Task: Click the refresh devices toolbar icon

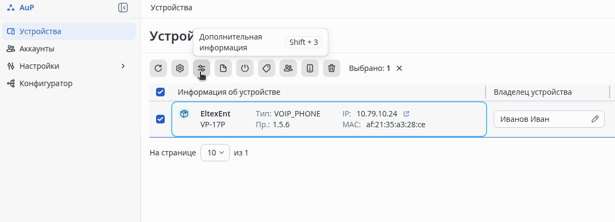Action: [158, 68]
